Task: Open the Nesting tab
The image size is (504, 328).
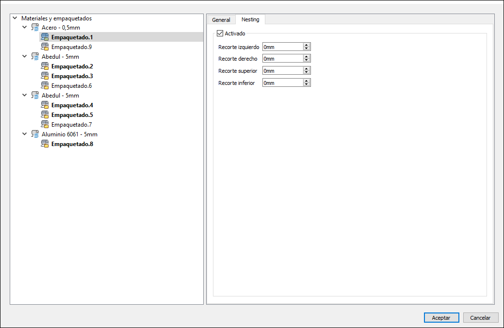Action: pyautogui.click(x=250, y=19)
